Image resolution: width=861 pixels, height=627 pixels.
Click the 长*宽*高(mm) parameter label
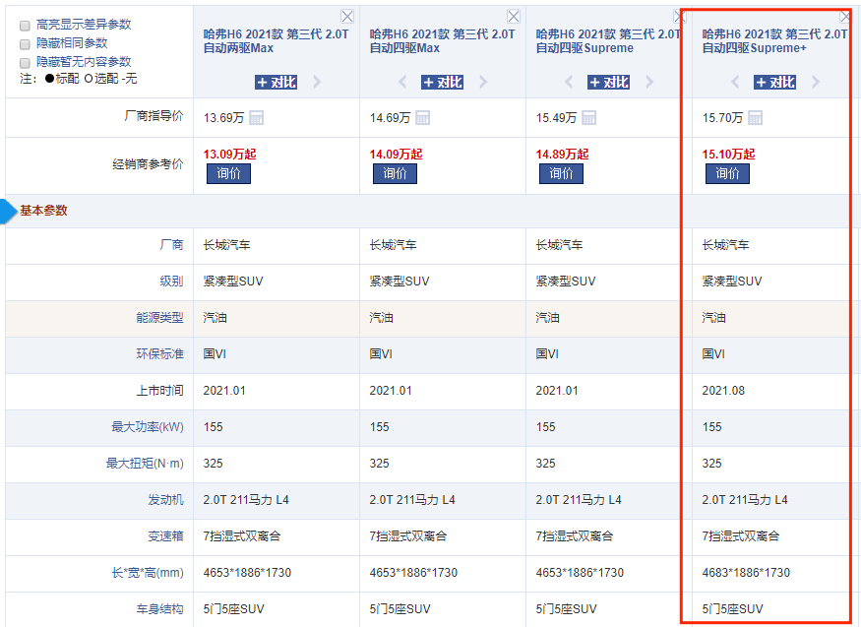tap(148, 573)
